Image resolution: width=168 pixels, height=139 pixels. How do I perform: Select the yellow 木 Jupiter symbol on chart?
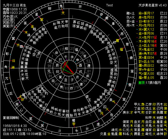point(26,32)
